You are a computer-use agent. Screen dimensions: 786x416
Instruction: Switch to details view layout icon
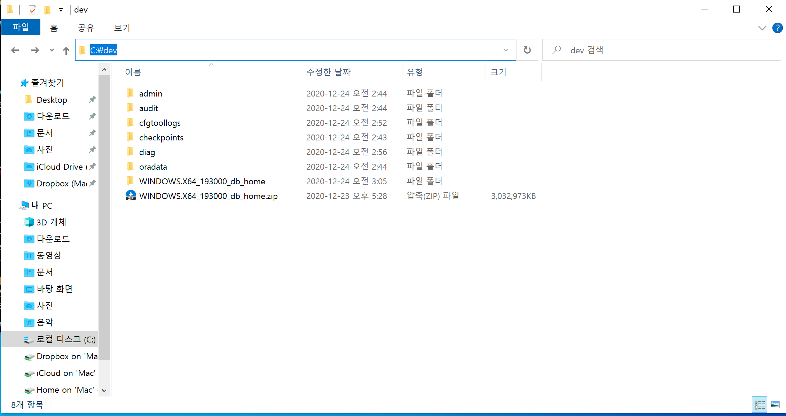(760, 405)
